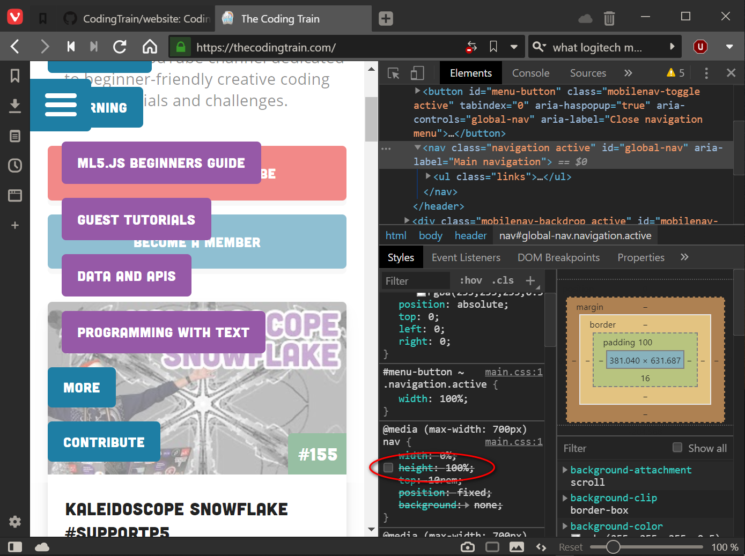
Task: Open the DevTools three-dot options menu
Action: click(x=706, y=73)
